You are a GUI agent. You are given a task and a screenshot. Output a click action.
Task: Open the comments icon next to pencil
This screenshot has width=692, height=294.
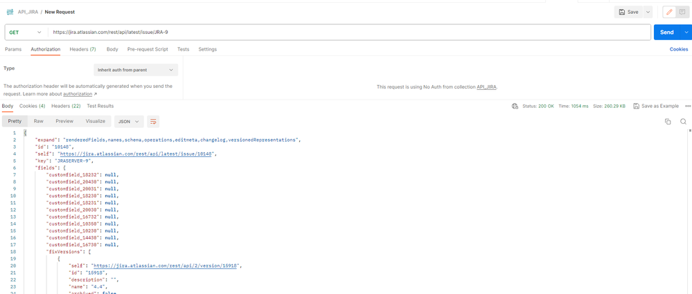click(682, 12)
